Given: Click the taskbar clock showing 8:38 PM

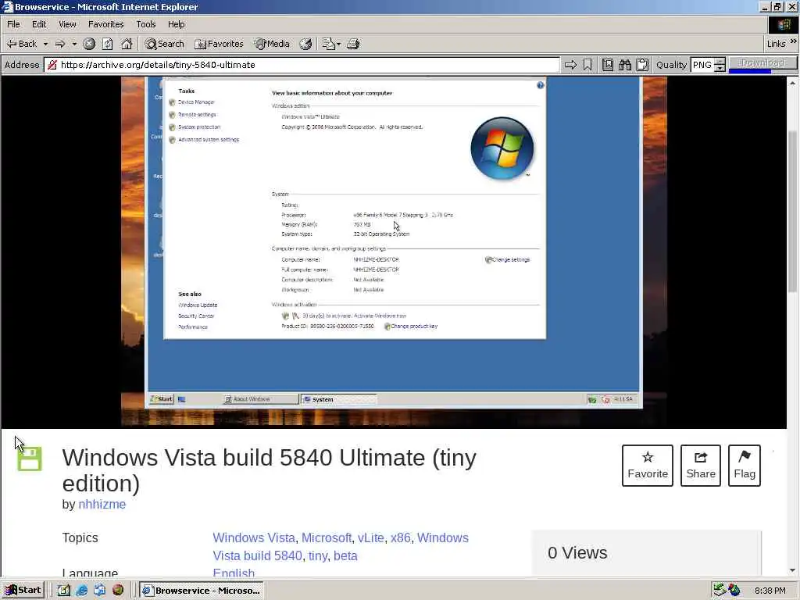Looking at the screenshot, I should pos(770,591).
